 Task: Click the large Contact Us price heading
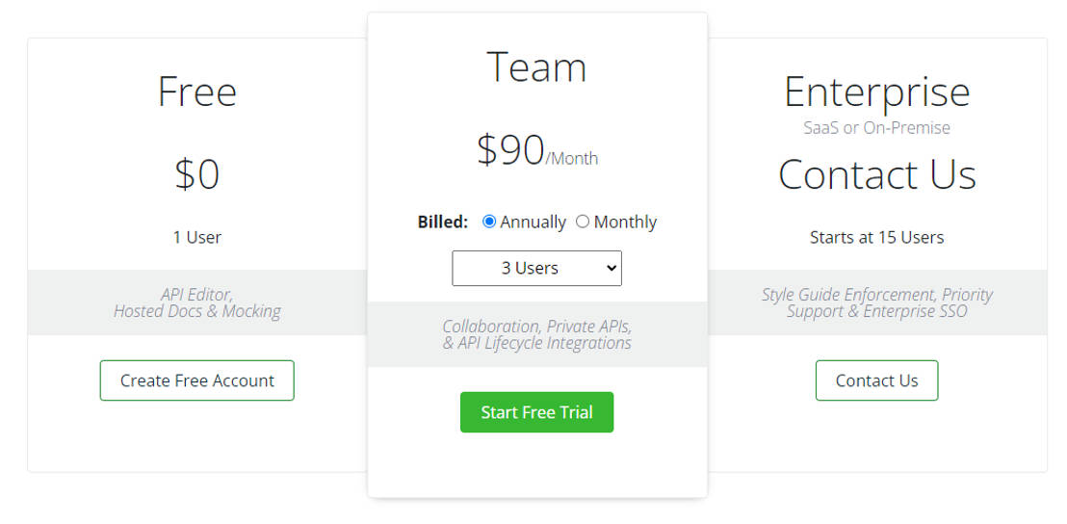876,174
